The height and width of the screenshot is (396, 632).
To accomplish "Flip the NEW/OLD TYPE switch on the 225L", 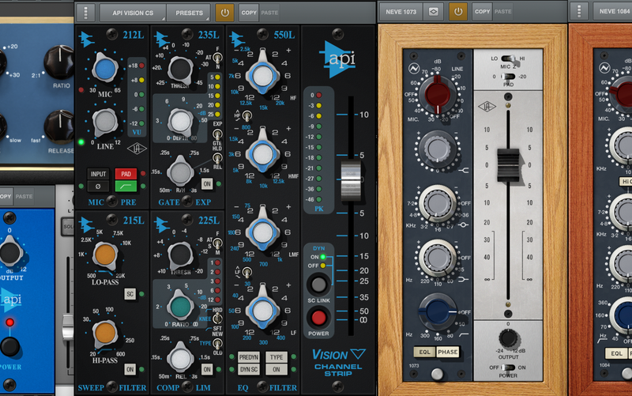I will click(x=217, y=344).
